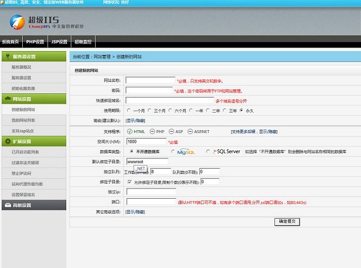This screenshot has width=361, height=268.
Task: Enable the 允许绑定子目录 checkbox
Action: click(x=129, y=181)
